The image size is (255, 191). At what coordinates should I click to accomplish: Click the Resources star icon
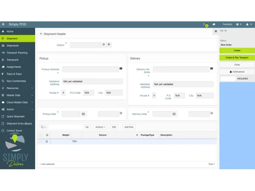[3, 88]
